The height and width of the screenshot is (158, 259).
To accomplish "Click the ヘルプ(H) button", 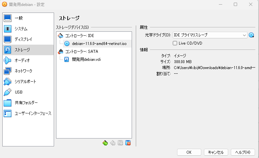I will 243,152.
